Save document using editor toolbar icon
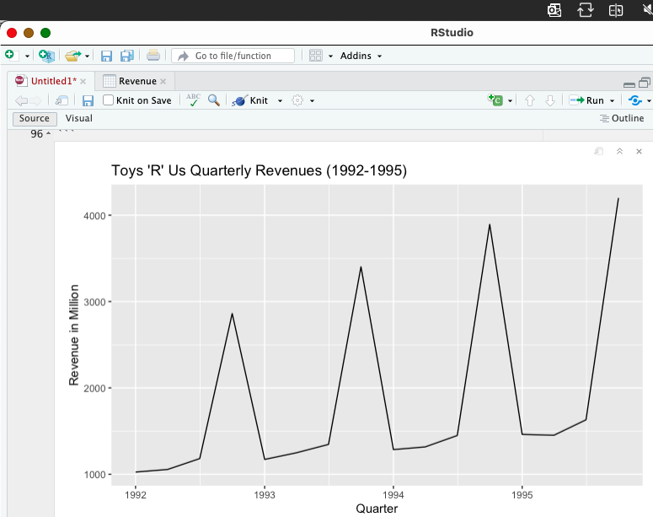653x517 pixels. pos(88,100)
